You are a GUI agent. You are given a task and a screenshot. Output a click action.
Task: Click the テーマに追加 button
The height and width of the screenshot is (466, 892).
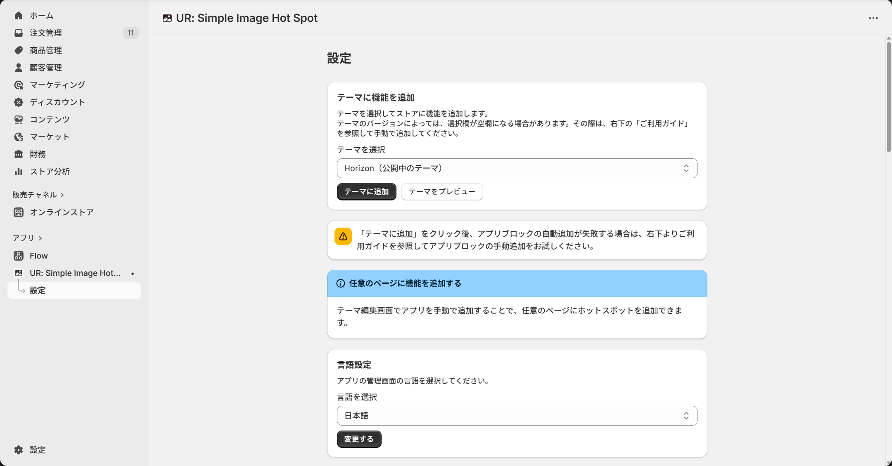coord(366,191)
